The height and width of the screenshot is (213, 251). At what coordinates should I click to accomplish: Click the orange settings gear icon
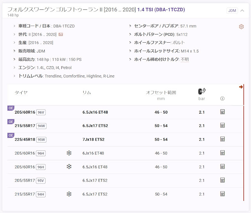pos(241,27)
